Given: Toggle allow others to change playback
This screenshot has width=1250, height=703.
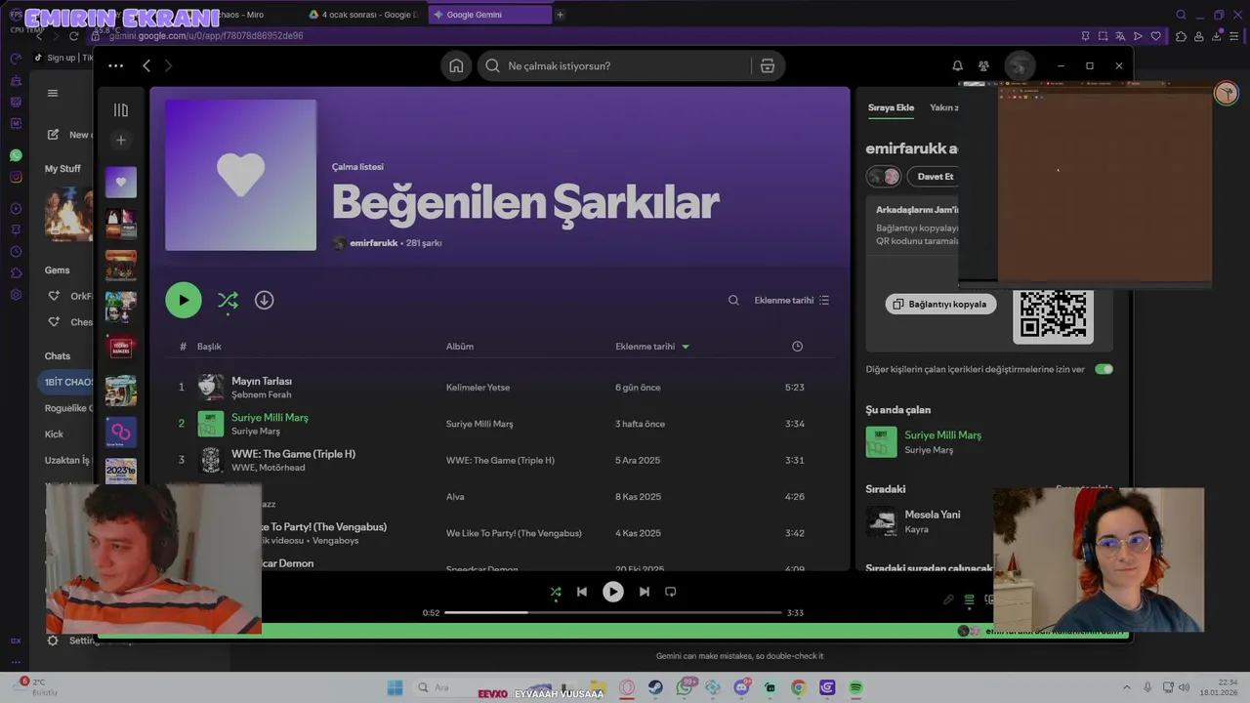Looking at the screenshot, I should pos(1104,369).
